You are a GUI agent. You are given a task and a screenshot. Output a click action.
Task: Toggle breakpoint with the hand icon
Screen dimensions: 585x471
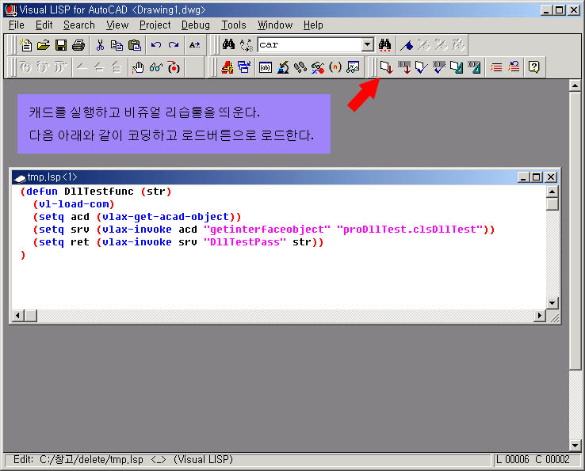138,67
